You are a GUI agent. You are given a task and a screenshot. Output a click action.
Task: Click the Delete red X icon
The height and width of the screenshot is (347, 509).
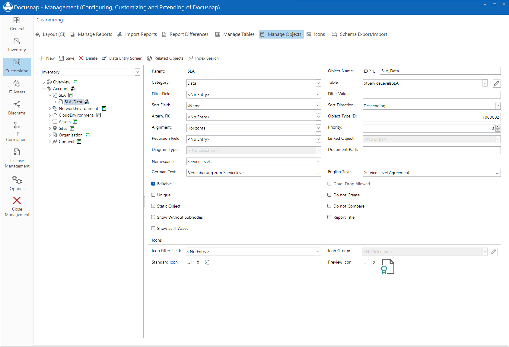point(81,58)
